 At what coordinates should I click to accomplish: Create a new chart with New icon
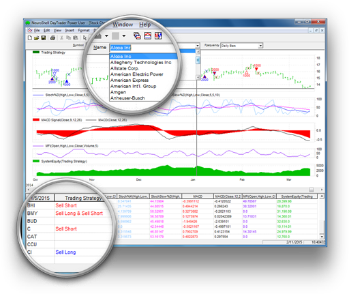click(30, 38)
